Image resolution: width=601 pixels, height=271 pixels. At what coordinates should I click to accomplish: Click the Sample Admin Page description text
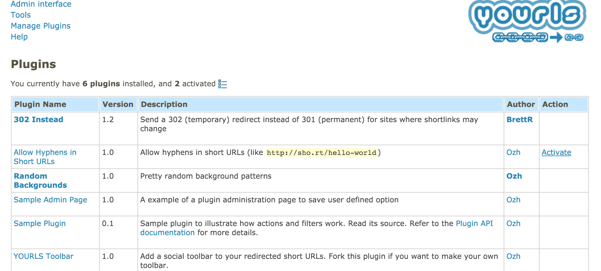click(269, 200)
